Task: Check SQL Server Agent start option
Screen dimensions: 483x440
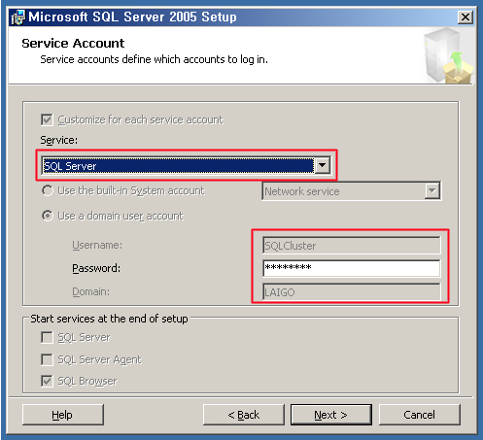Action: tap(47, 359)
